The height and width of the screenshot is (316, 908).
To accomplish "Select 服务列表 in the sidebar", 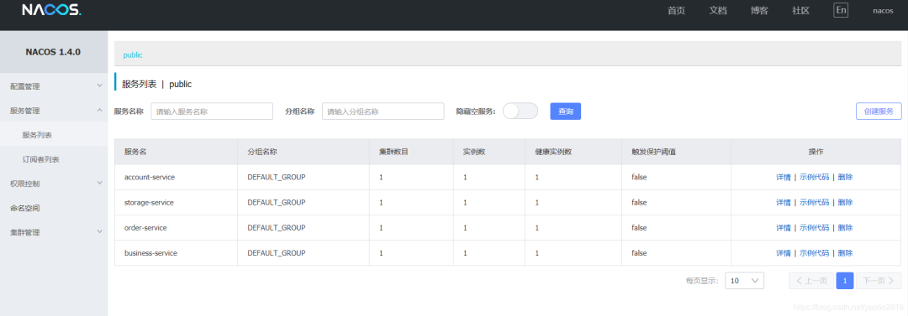I will click(54, 135).
